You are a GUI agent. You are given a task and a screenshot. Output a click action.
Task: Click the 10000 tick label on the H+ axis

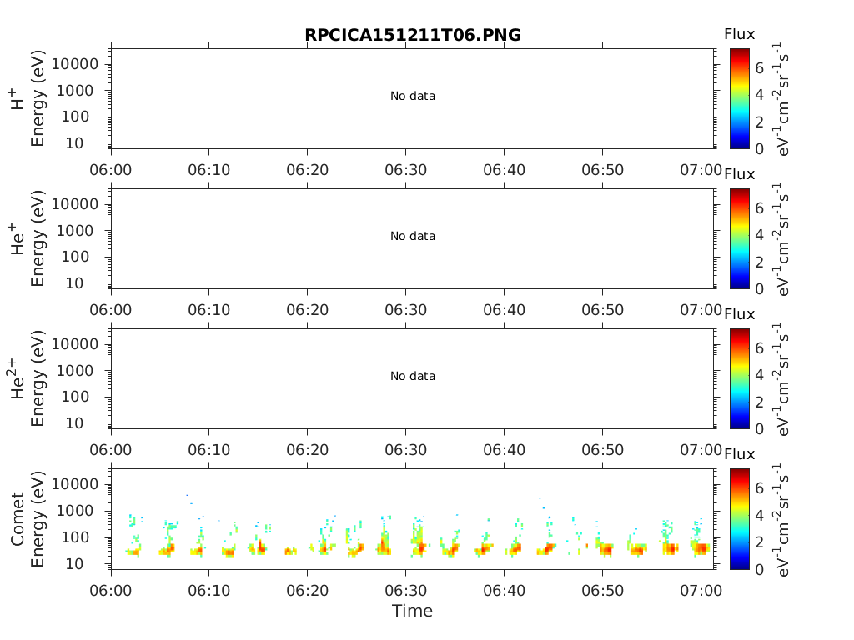[75, 64]
